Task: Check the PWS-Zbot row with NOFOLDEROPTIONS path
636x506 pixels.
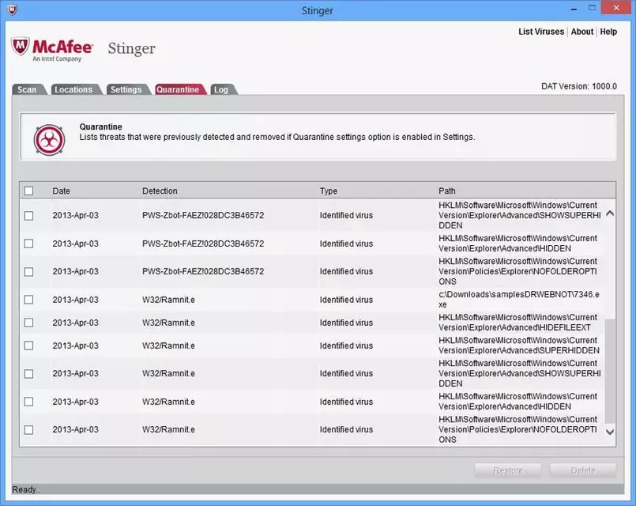Action: click(28, 271)
